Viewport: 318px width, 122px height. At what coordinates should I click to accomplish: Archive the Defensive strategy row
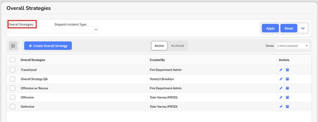point(287,107)
